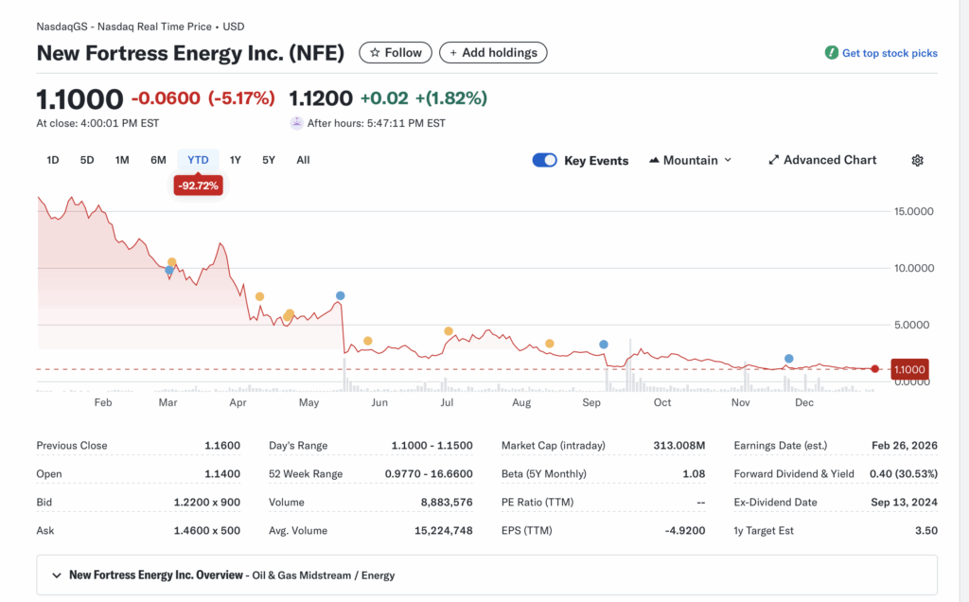This screenshot has width=969, height=602.
Task: Open the Get top stock picks link
Action: pyautogui.click(x=889, y=53)
